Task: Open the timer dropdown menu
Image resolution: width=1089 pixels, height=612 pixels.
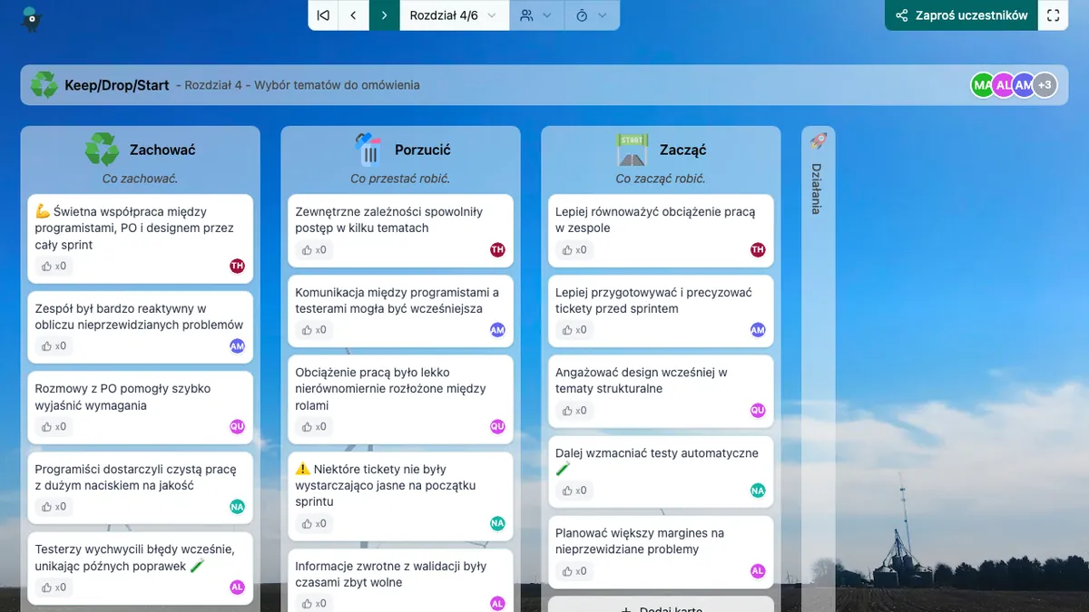Action: point(592,15)
